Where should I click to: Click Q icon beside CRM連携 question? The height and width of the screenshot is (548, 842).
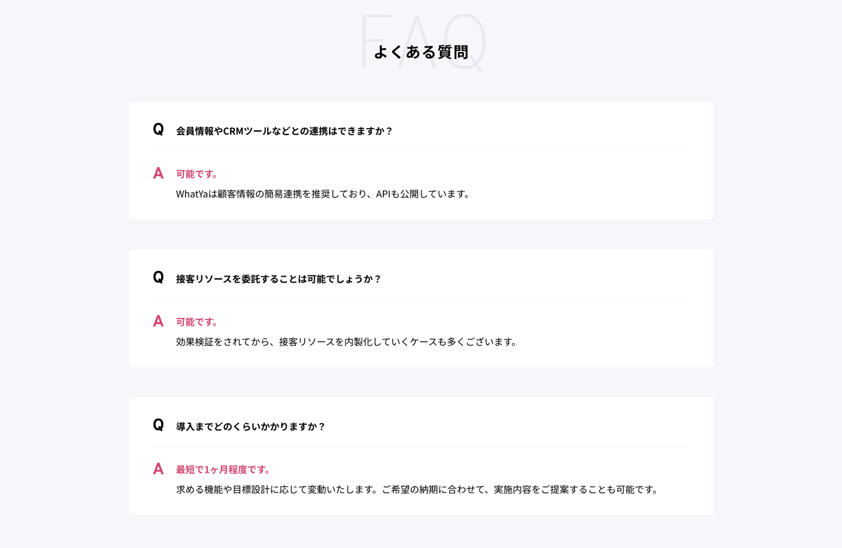[158, 129]
